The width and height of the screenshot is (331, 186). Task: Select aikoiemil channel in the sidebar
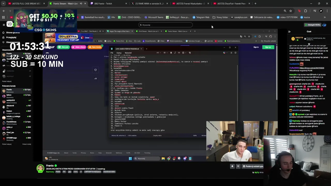[x=16, y=106]
